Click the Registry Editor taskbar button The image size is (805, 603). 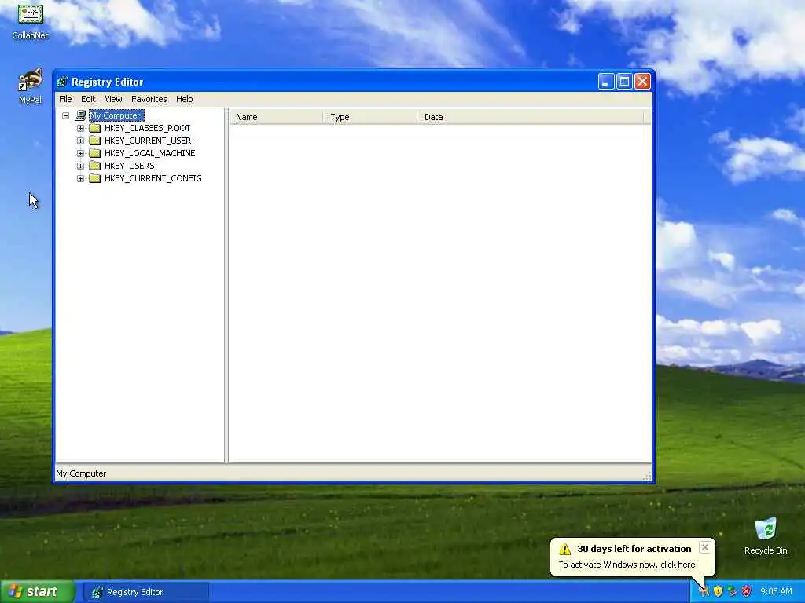145,592
